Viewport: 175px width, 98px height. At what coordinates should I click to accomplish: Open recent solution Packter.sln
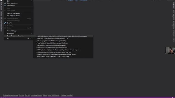[x=63, y=45]
